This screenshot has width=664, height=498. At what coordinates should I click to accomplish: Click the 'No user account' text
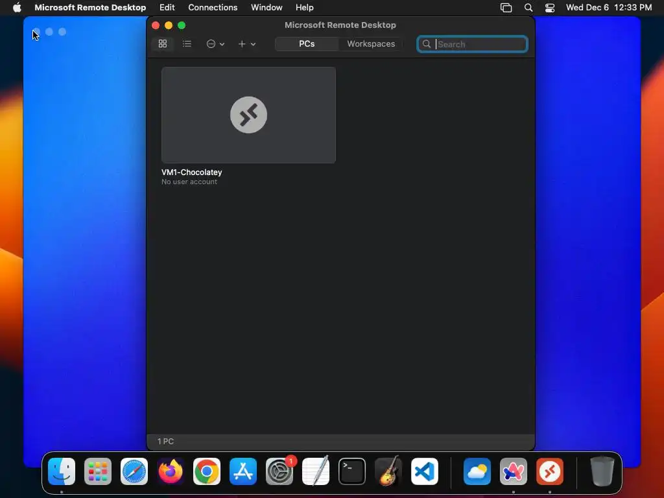[189, 182]
